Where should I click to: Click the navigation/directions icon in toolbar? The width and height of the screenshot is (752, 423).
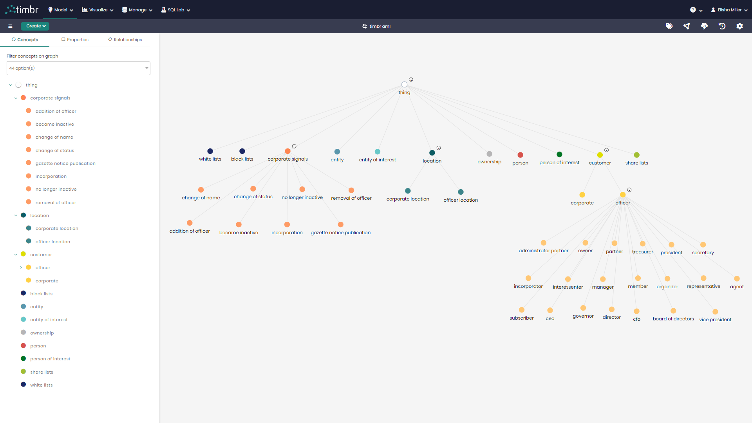click(687, 26)
